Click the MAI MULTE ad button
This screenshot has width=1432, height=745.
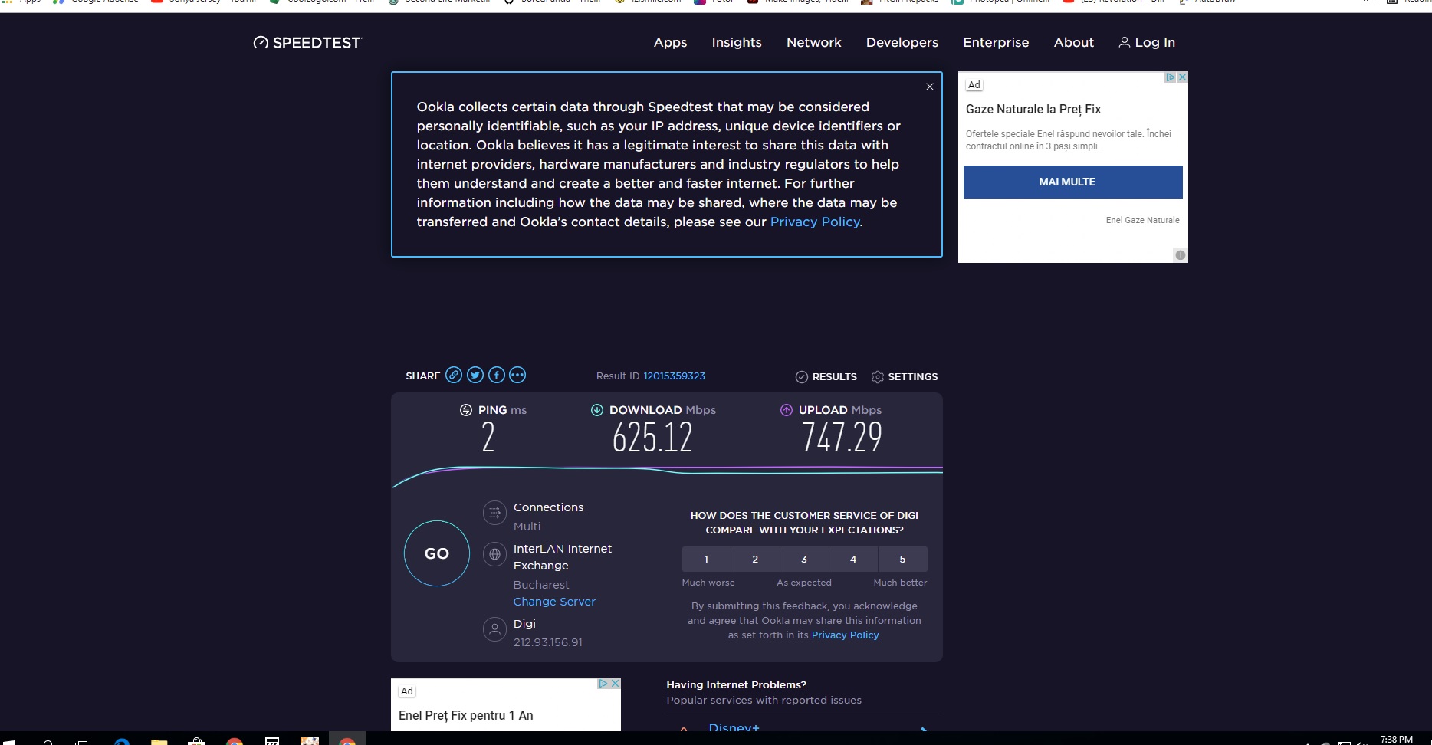tap(1072, 182)
